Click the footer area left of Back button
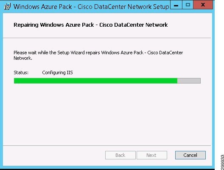The height and width of the screenshot is (170, 224). click(x=54, y=155)
